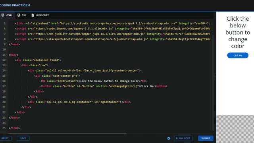Click the panel divider drag handle
Viewport: 254px width, 143px height.
[x=215, y=77]
